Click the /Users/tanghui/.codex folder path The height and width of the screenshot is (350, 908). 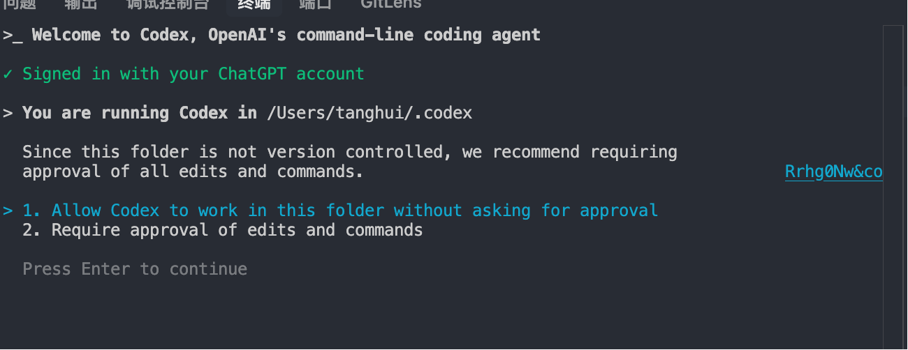point(369,113)
